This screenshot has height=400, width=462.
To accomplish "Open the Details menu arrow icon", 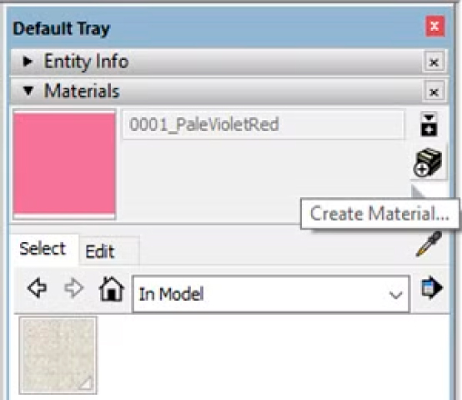I will coord(432,287).
